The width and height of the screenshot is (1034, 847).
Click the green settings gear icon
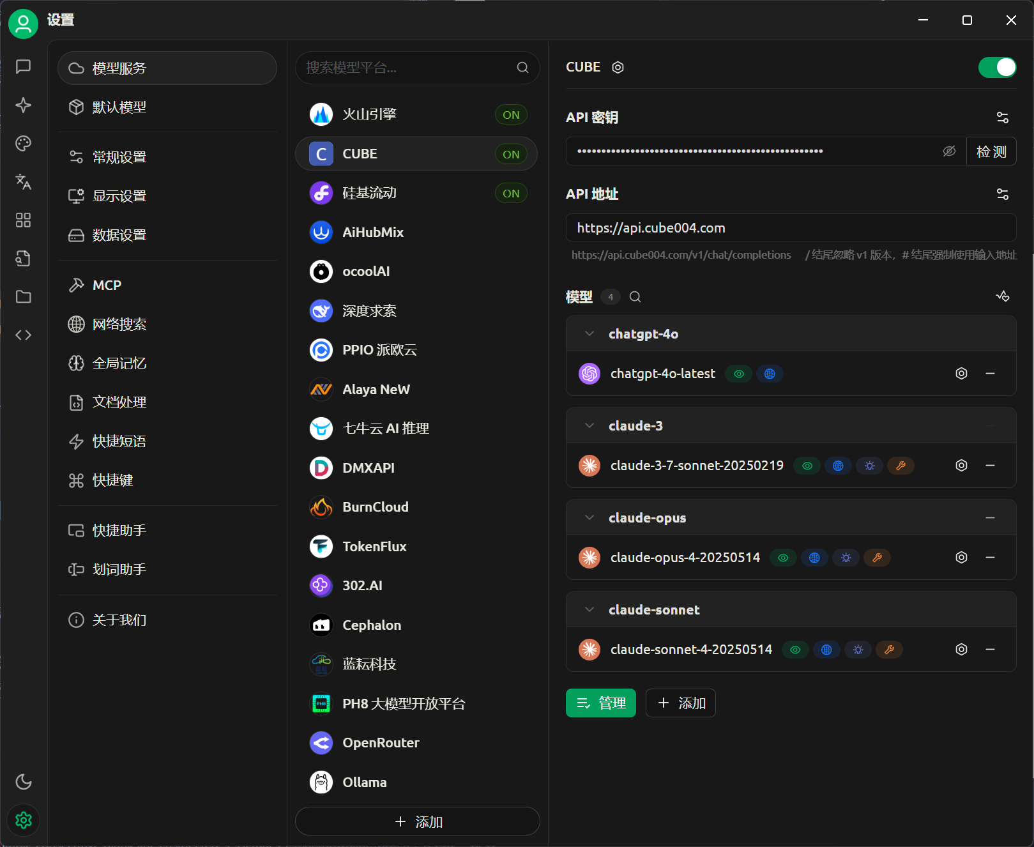coord(24,820)
